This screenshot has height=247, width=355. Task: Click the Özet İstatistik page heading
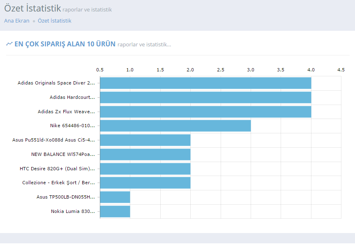pyautogui.click(x=32, y=8)
